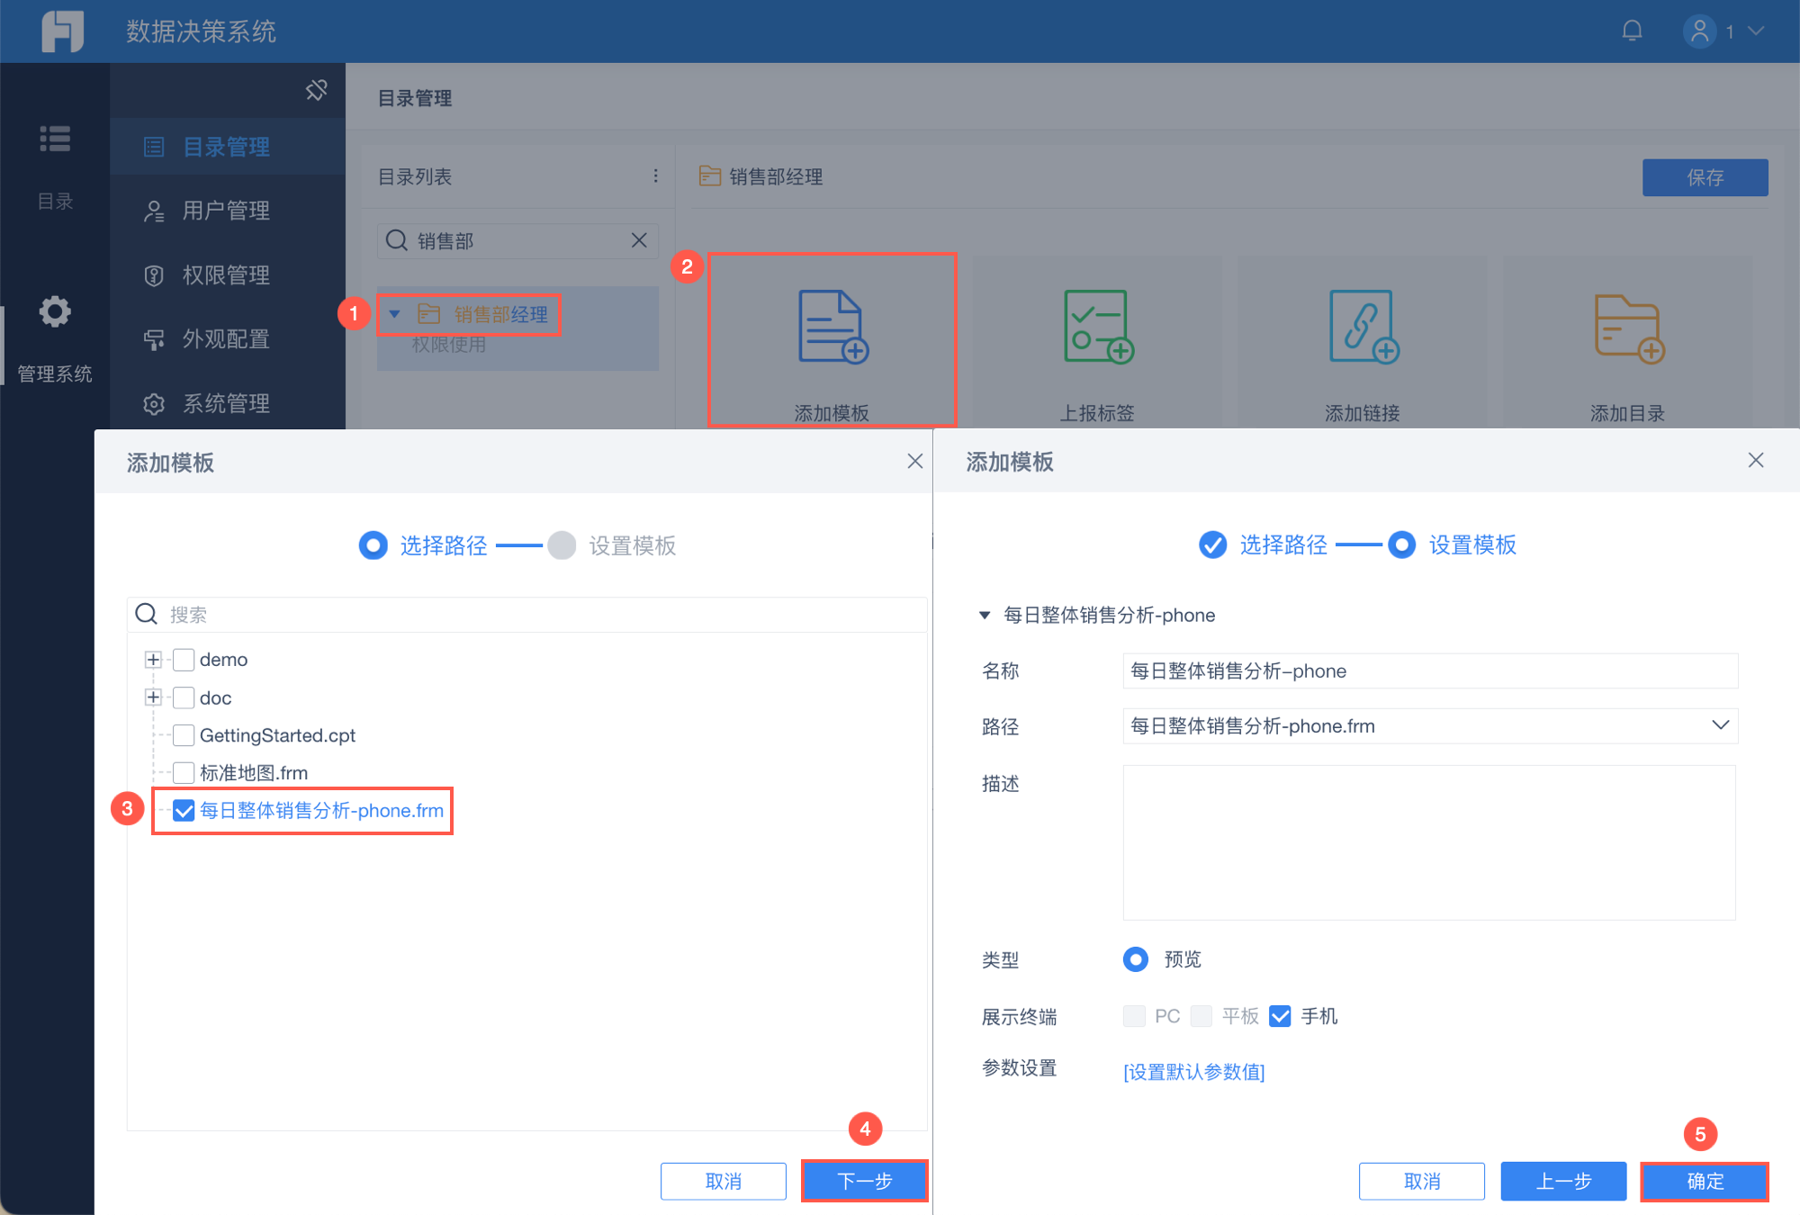Click the 上报标签 report tag icon
Screen dimensions: 1800x1215
pyautogui.click(x=1097, y=326)
